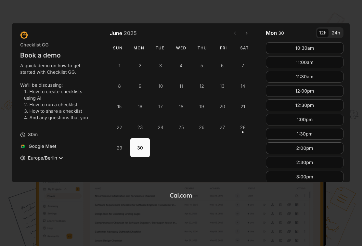Screen dimensions: 362x246
Task: Click the Checklist GG organizer name
Action: 34,45
